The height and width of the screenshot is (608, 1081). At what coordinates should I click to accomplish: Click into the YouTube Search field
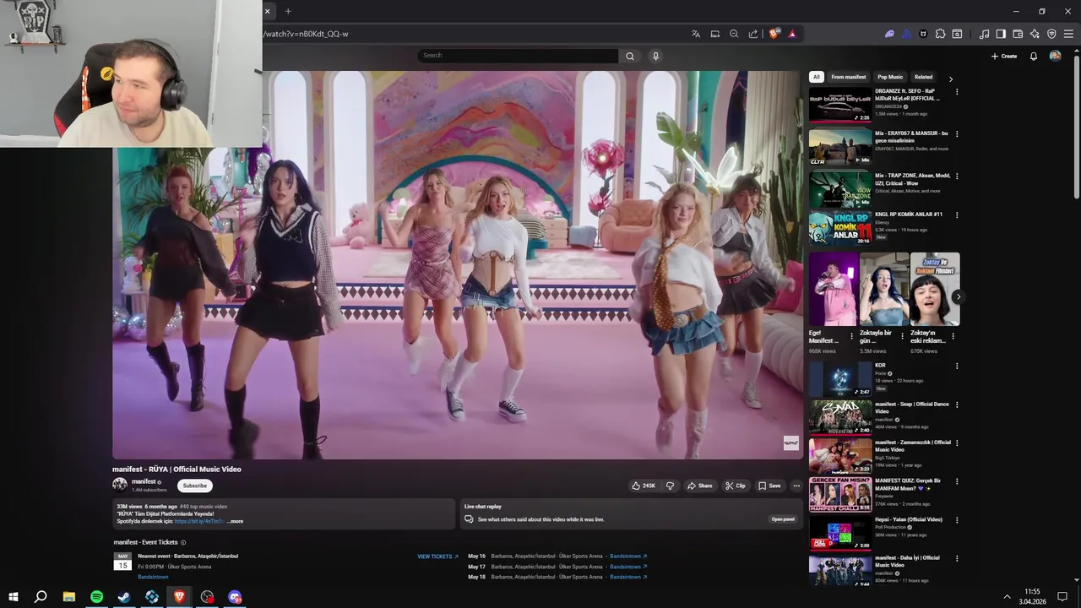518,56
